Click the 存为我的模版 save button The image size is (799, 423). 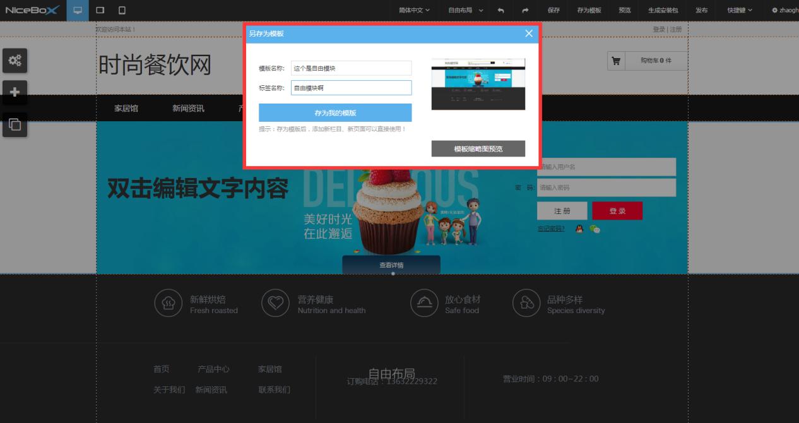tap(335, 112)
